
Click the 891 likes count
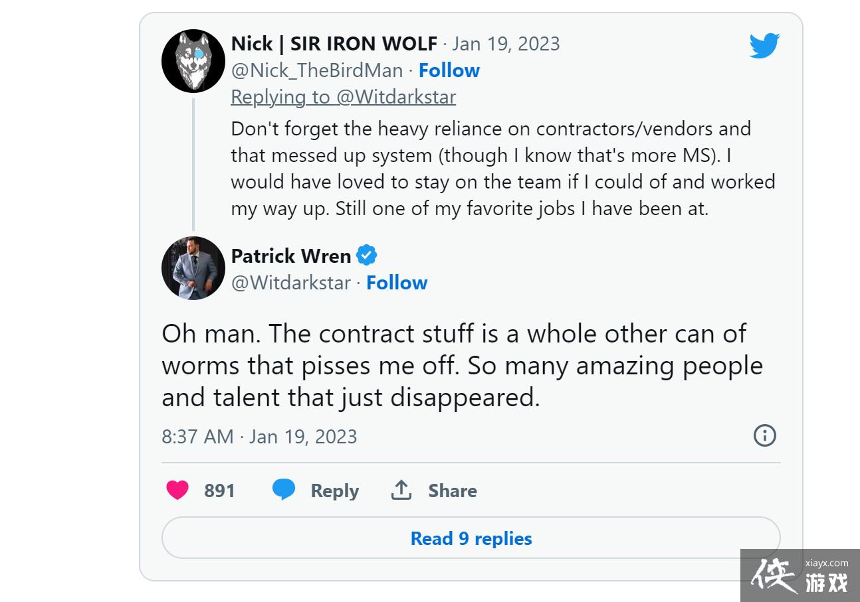click(x=219, y=490)
